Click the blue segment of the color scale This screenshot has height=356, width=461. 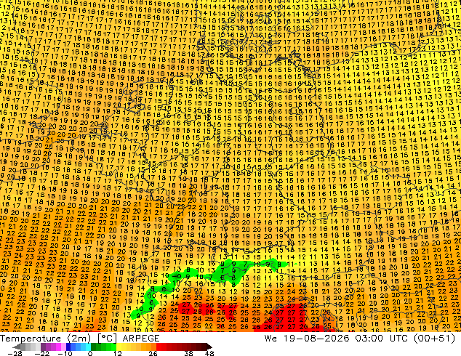tap(79, 347)
